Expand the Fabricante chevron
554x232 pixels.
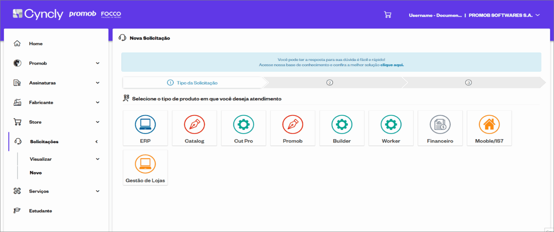pos(98,102)
